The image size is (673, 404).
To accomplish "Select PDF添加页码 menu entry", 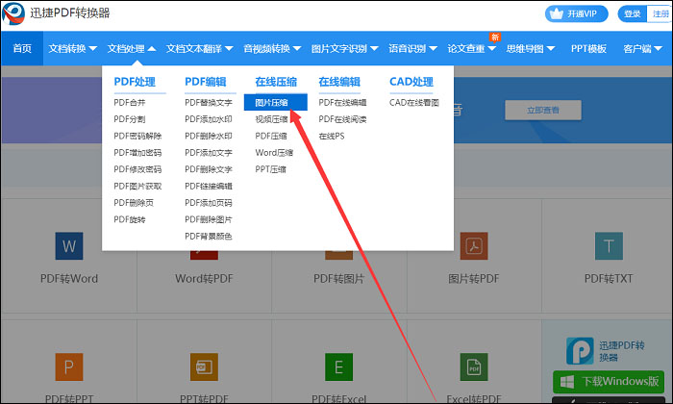I will point(209,203).
